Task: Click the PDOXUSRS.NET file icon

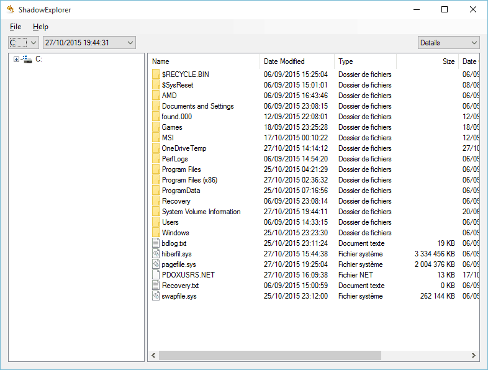Action: tap(156, 275)
